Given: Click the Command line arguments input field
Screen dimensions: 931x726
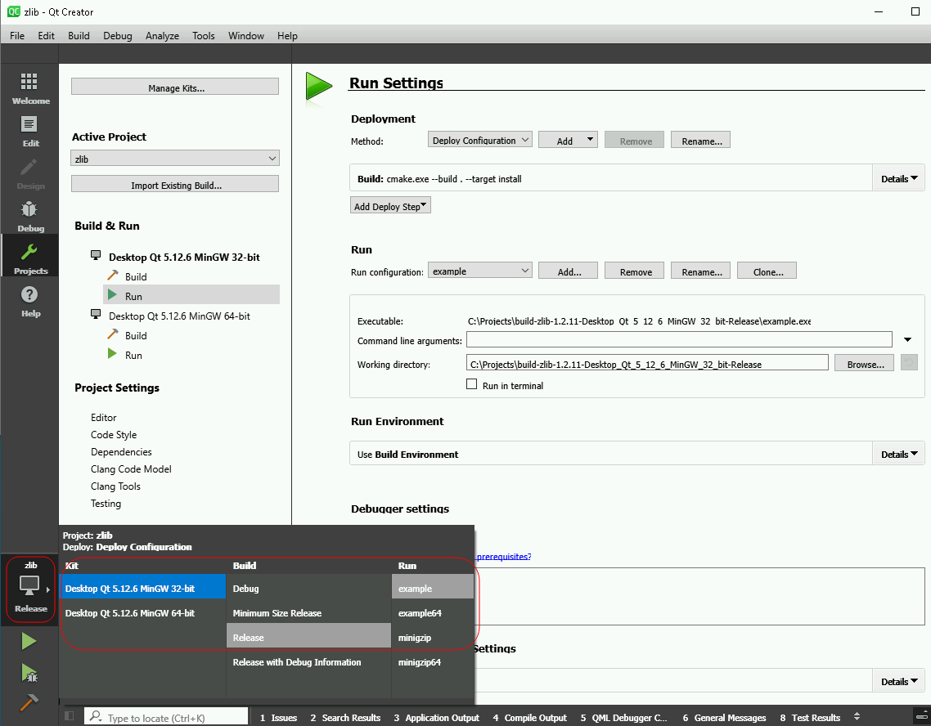Looking at the screenshot, I should pos(679,339).
